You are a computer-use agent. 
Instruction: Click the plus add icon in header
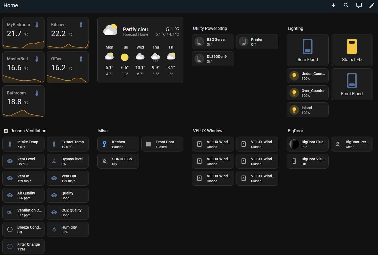point(333,5)
